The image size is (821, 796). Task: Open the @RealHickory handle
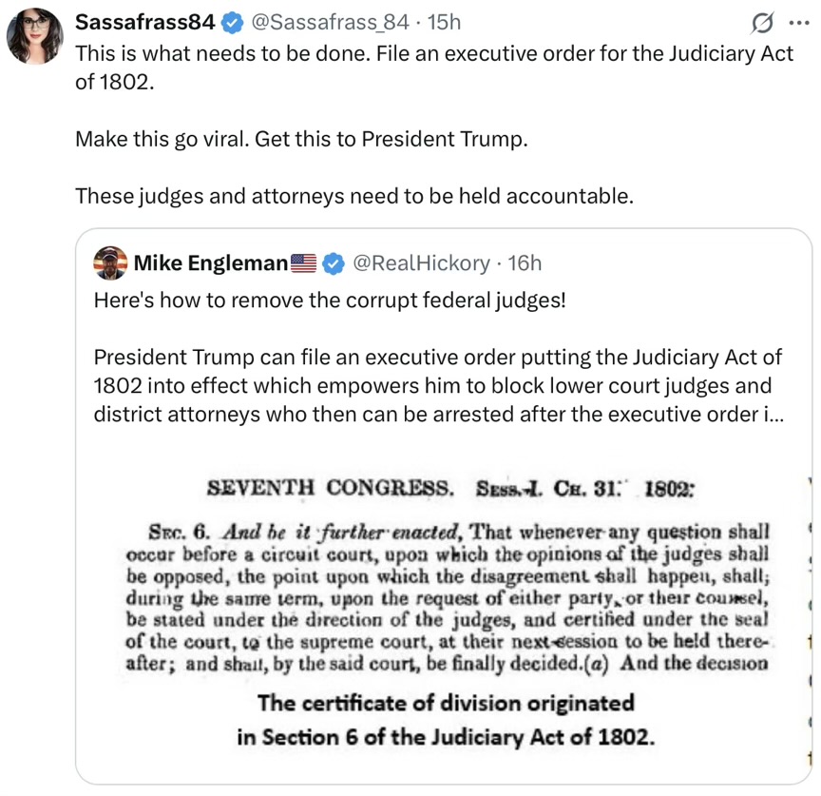point(421,262)
